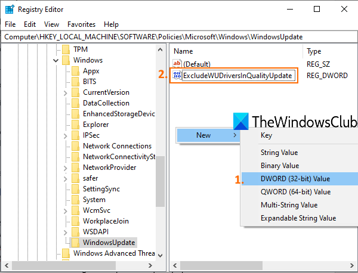The height and width of the screenshot is (273, 358).
Task: Click the tree pane scroll up arrow
Action: pos(161,49)
